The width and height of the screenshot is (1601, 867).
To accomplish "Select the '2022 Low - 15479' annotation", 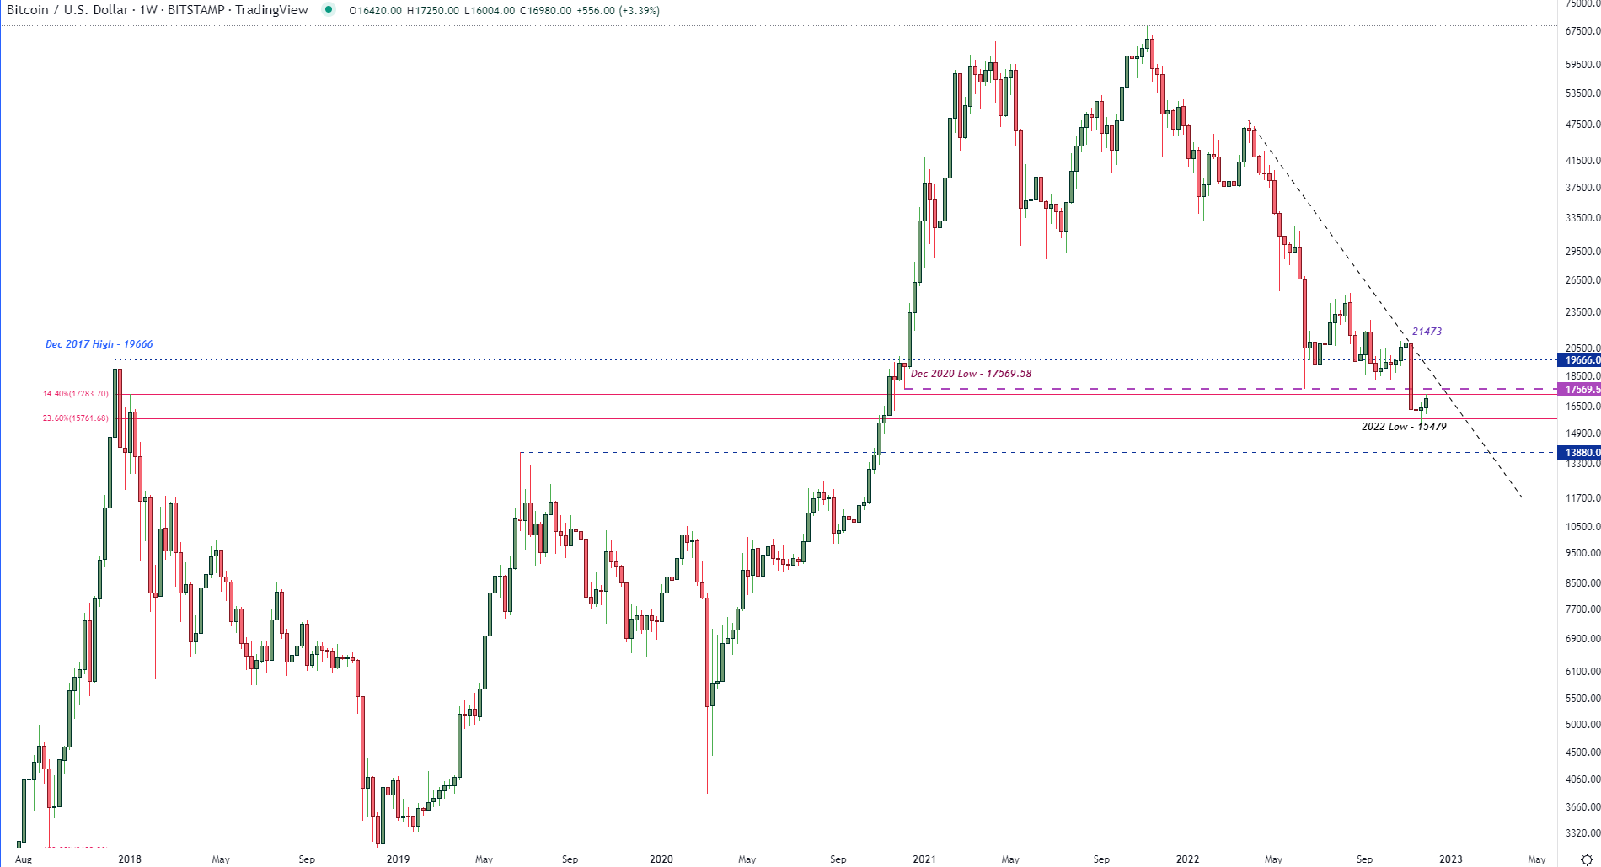I will click(1404, 427).
